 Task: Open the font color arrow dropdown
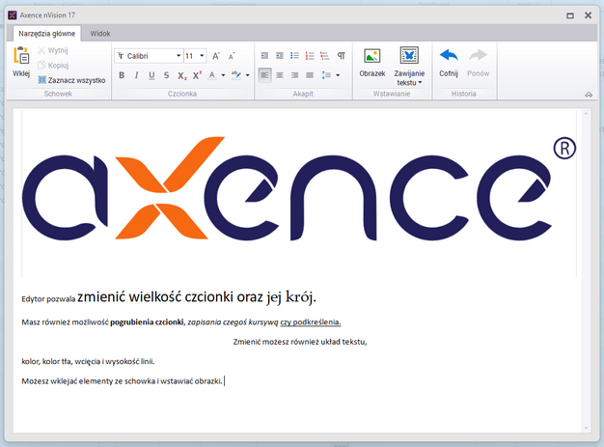224,75
